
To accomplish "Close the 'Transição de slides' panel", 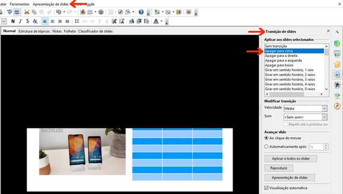I will (328, 31).
